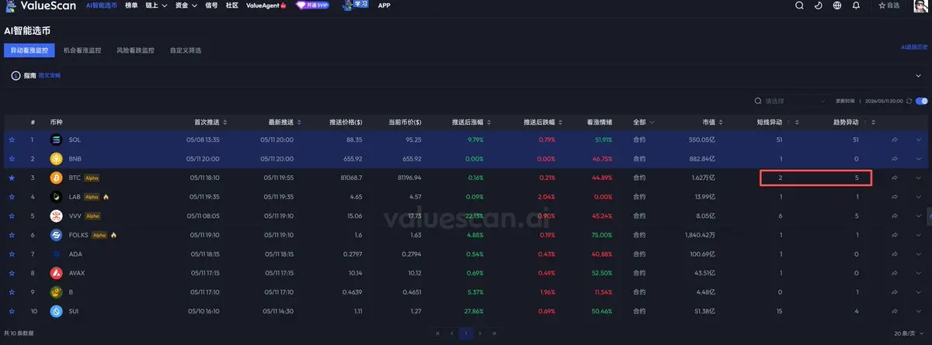Open the search icon in header
Screen dimensions: 932x345
pyautogui.click(x=800, y=5)
